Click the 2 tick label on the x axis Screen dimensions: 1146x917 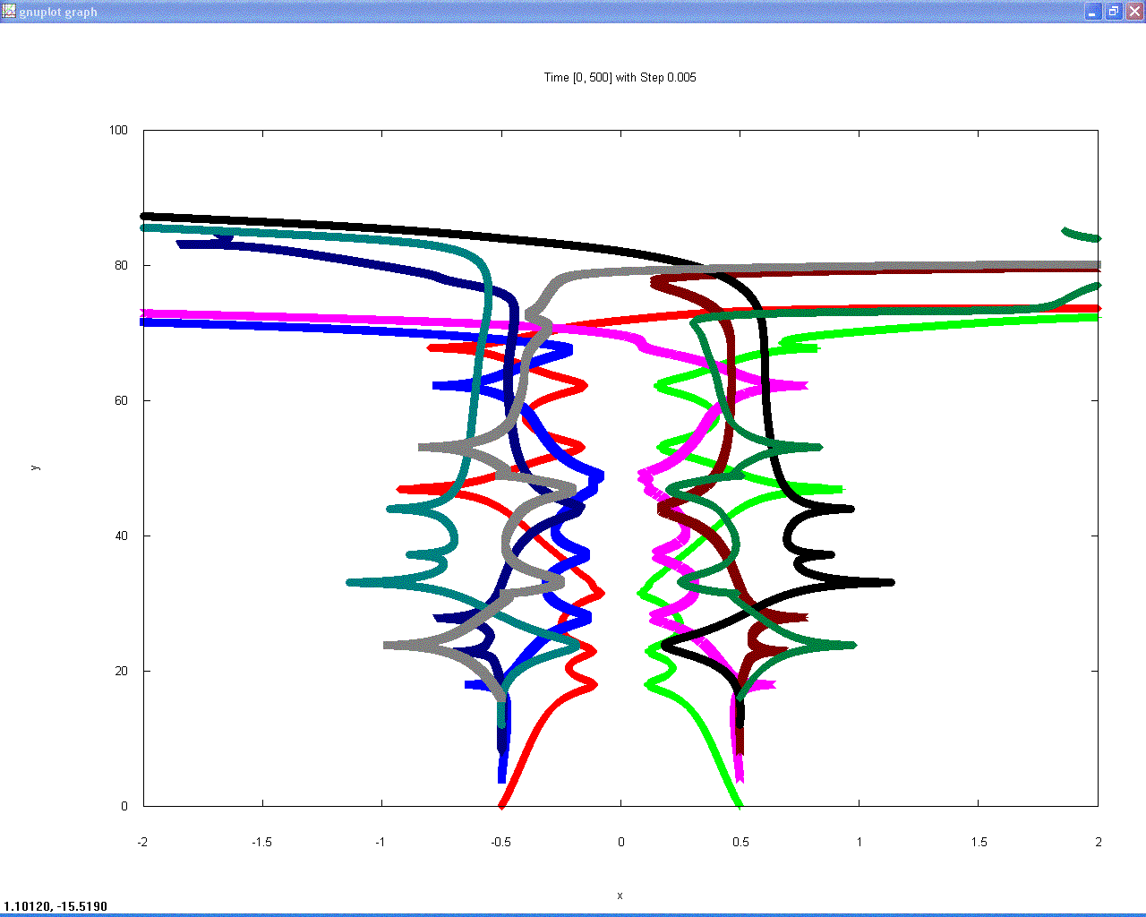(x=1099, y=842)
